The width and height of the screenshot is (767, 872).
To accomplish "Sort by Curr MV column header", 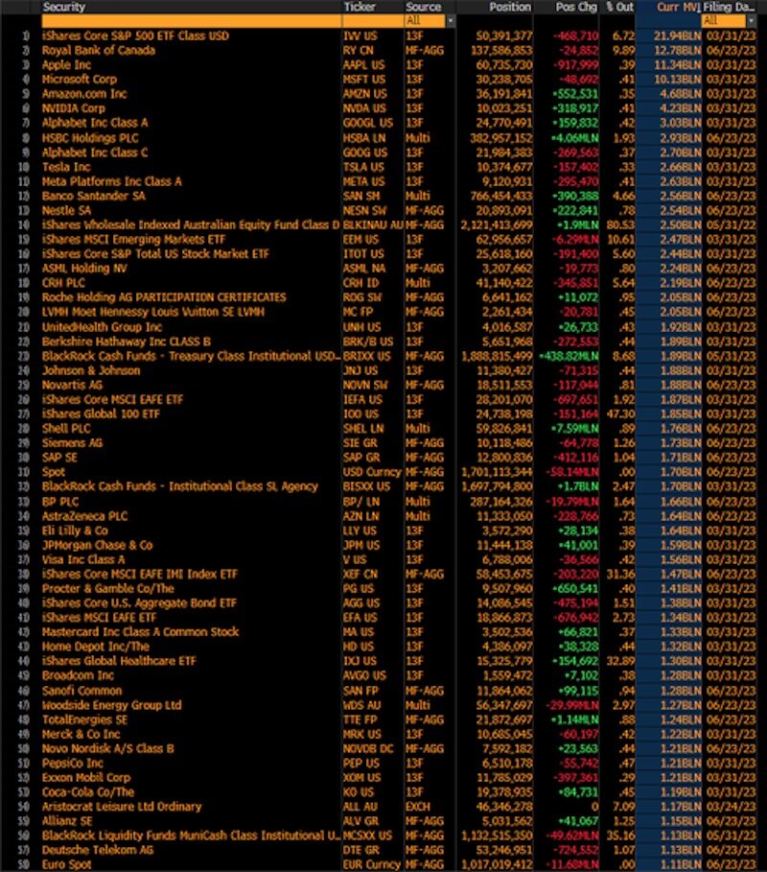I will click(x=678, y=7).
